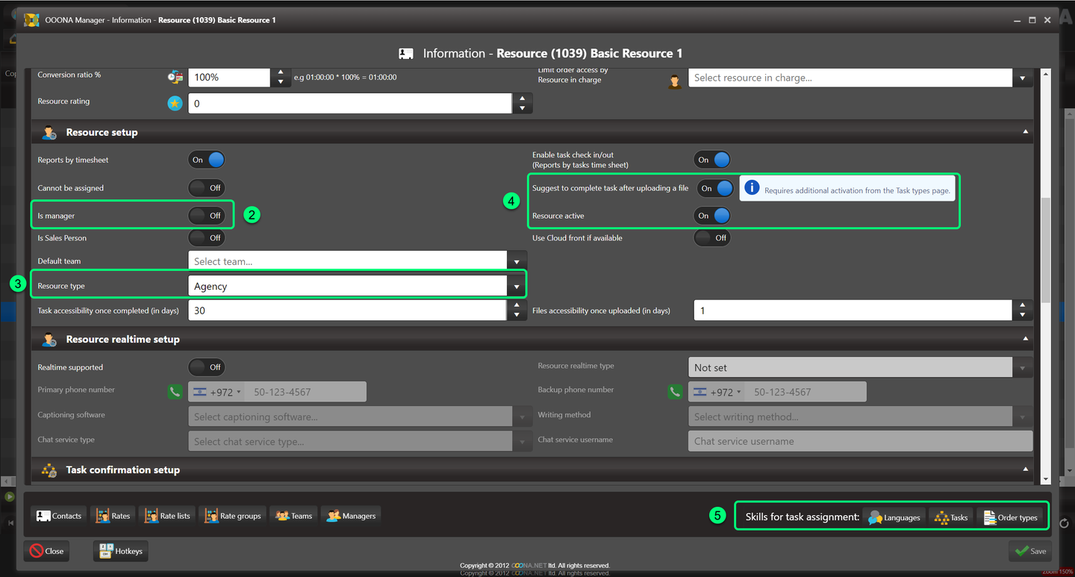The height and width of the screenshot is (577, 1075).
Task: Open the Resource type dropdown
Action: point(516,287)
